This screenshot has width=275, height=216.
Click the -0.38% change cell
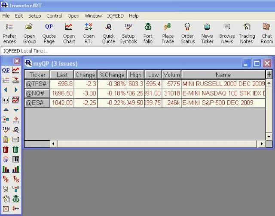click(112, 84)
